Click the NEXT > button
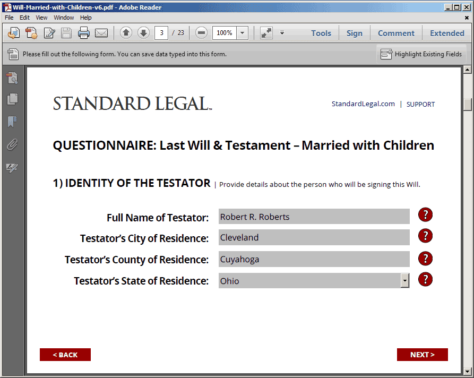Screen dimensions: 474x378 coord(423,355)
